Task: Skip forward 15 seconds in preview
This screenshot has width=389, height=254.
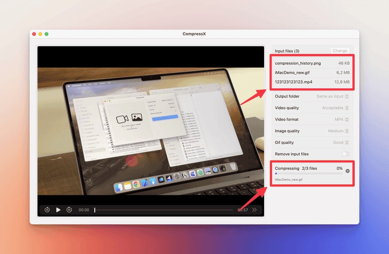Action: click(69, 210)
